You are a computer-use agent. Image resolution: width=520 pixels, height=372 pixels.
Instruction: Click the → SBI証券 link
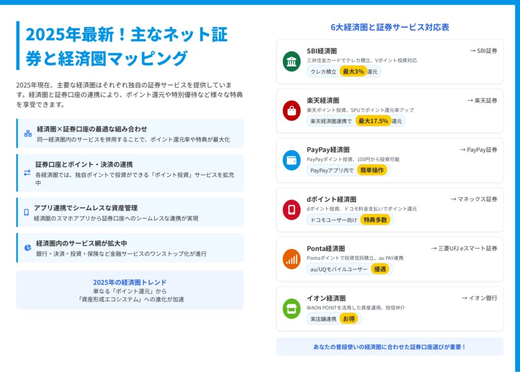point(483,51)
